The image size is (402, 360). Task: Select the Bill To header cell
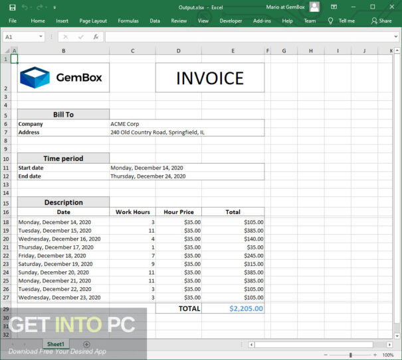click(63, 115)
